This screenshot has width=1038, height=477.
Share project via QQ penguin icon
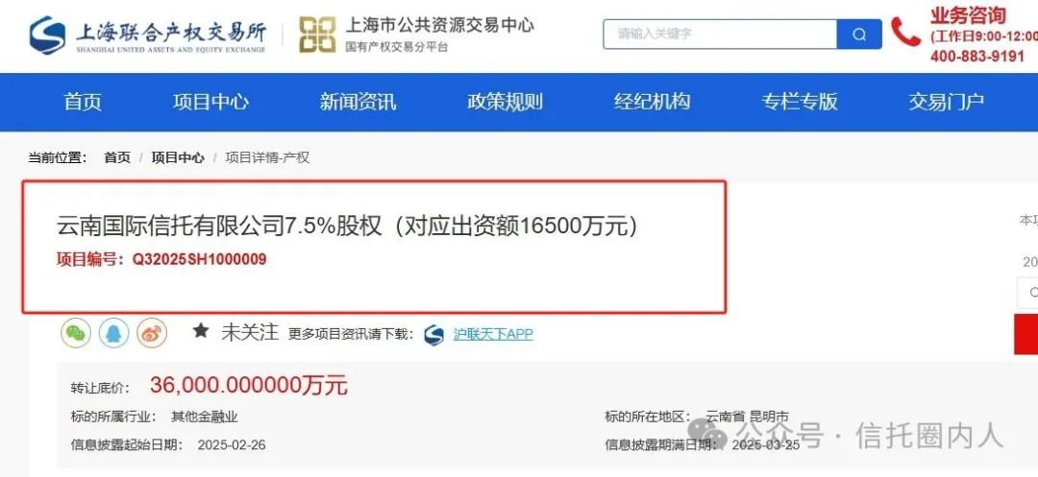(113, 332)
